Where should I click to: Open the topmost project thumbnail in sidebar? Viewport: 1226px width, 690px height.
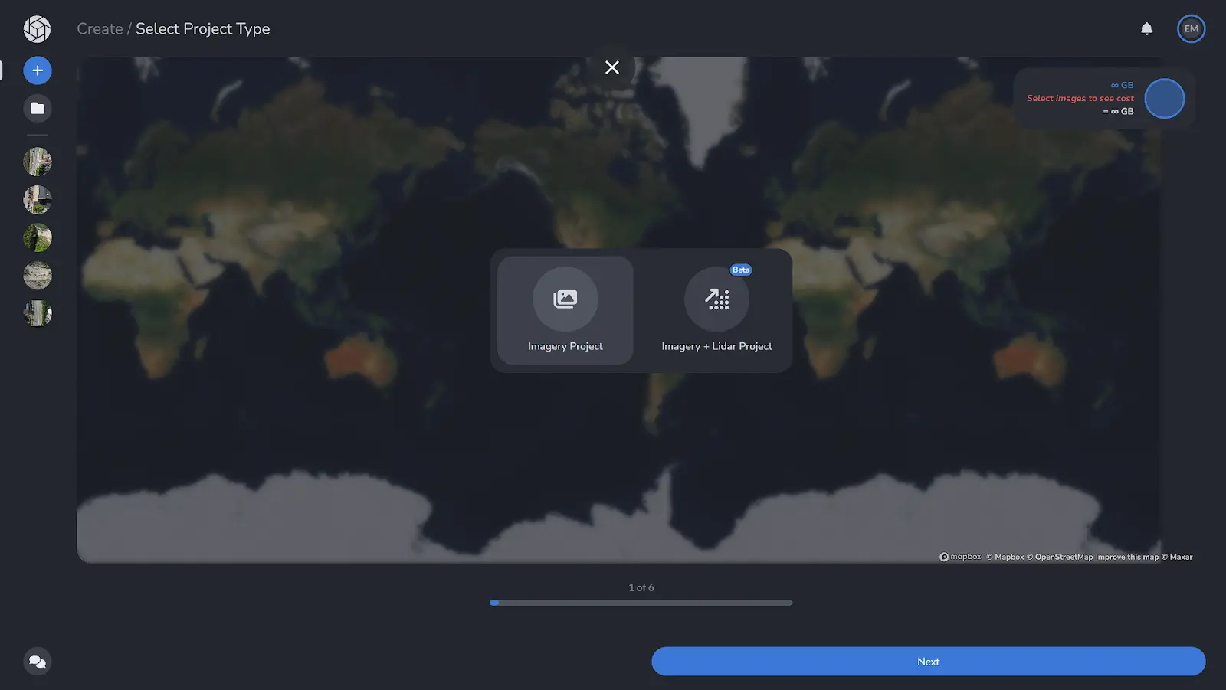pyautogui.click(x=37, y=162)
